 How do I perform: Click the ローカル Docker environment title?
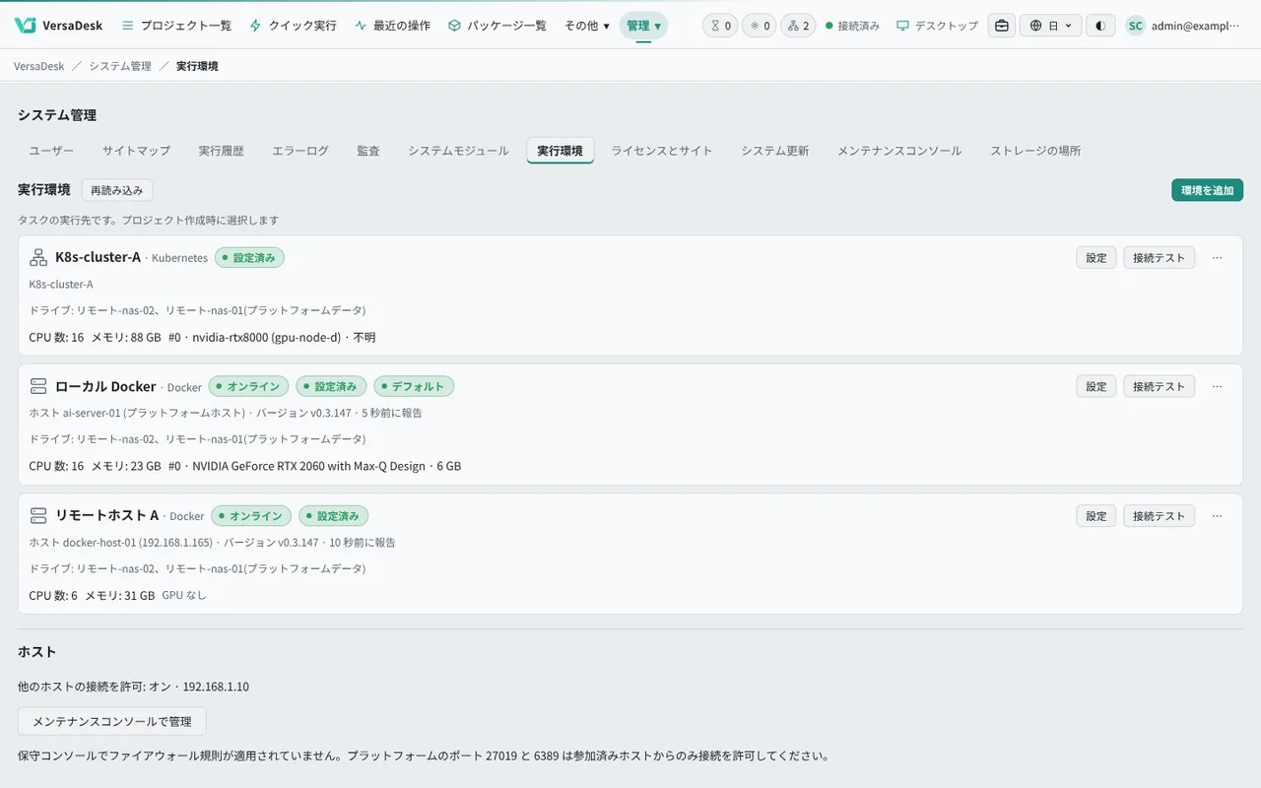point(105,386)
